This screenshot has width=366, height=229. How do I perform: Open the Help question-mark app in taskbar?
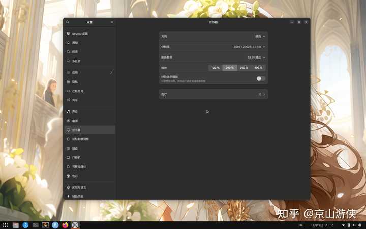click(25, 225)
